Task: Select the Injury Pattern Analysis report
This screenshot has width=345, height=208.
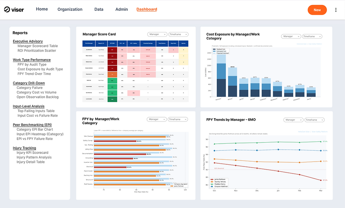Action: [x=34, y=157]
